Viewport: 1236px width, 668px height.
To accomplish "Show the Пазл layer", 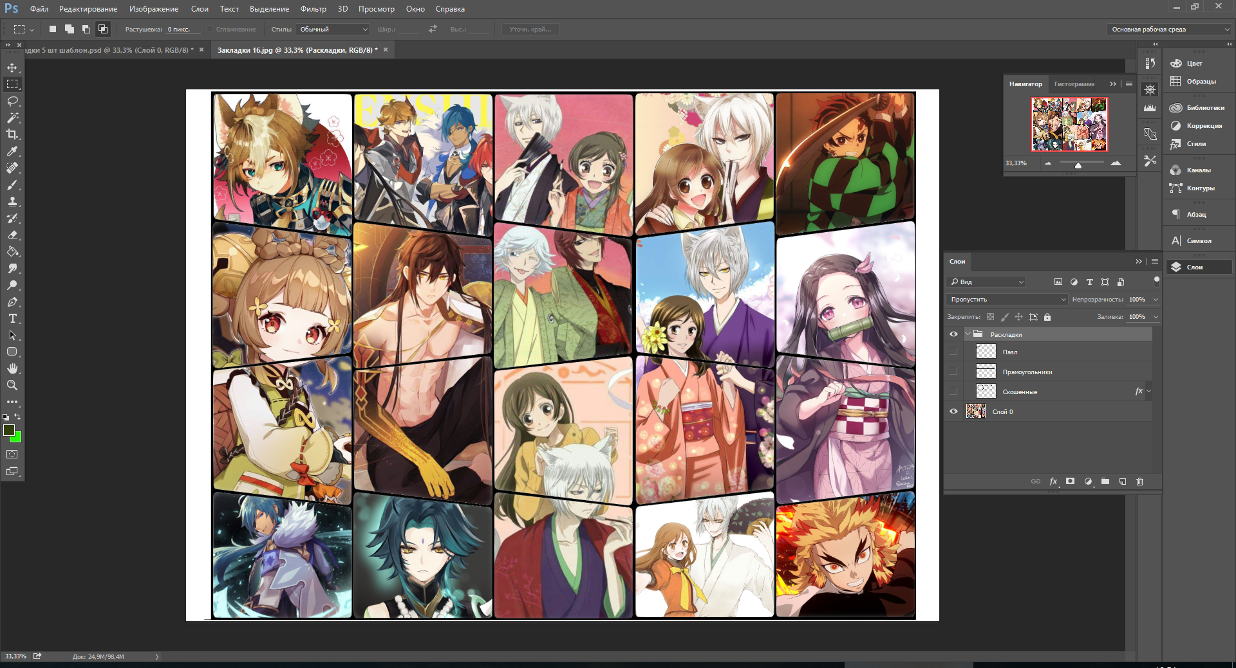I will coord(953,352).
